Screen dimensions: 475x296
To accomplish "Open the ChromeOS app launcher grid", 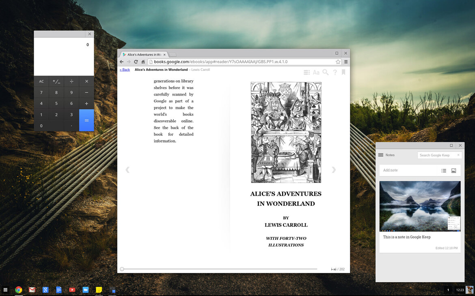I will 5,290.
